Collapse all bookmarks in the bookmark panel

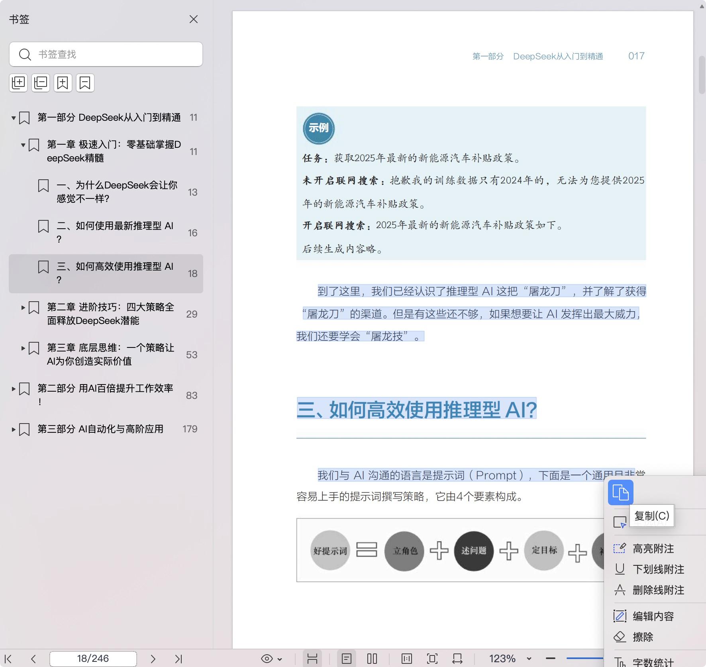coord(40,83)
